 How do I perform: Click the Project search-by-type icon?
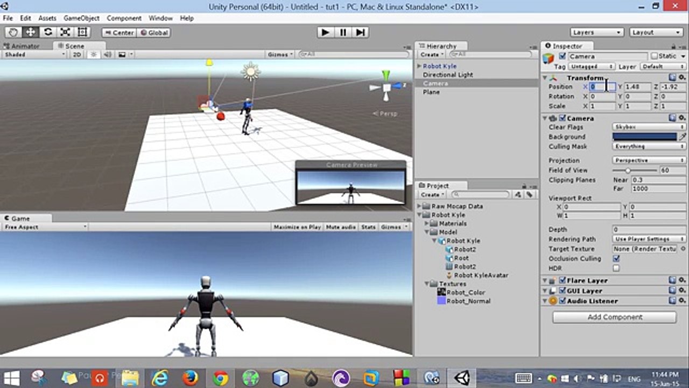518,195
